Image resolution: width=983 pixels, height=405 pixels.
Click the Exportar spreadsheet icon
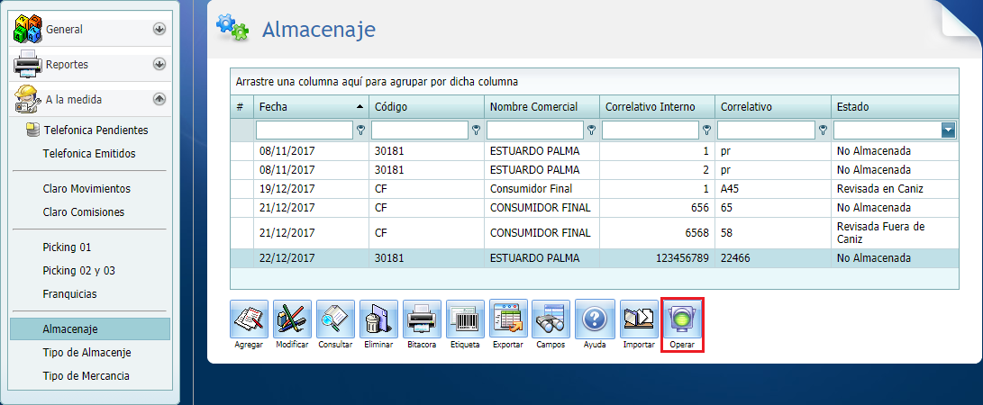pyautogui.click(x=508, y=319)
